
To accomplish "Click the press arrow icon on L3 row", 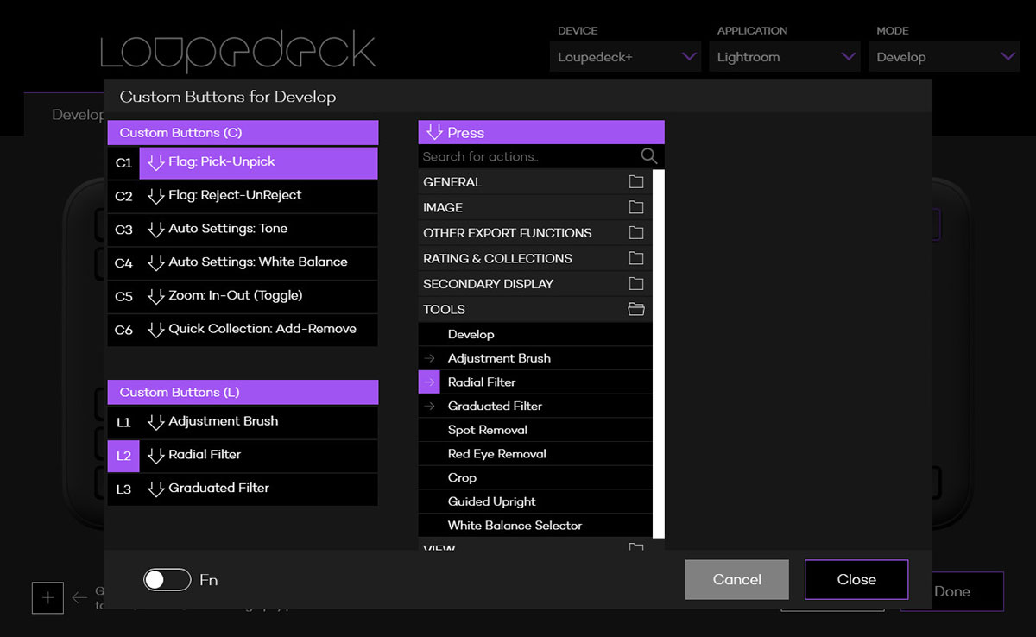I will [155, 489].
